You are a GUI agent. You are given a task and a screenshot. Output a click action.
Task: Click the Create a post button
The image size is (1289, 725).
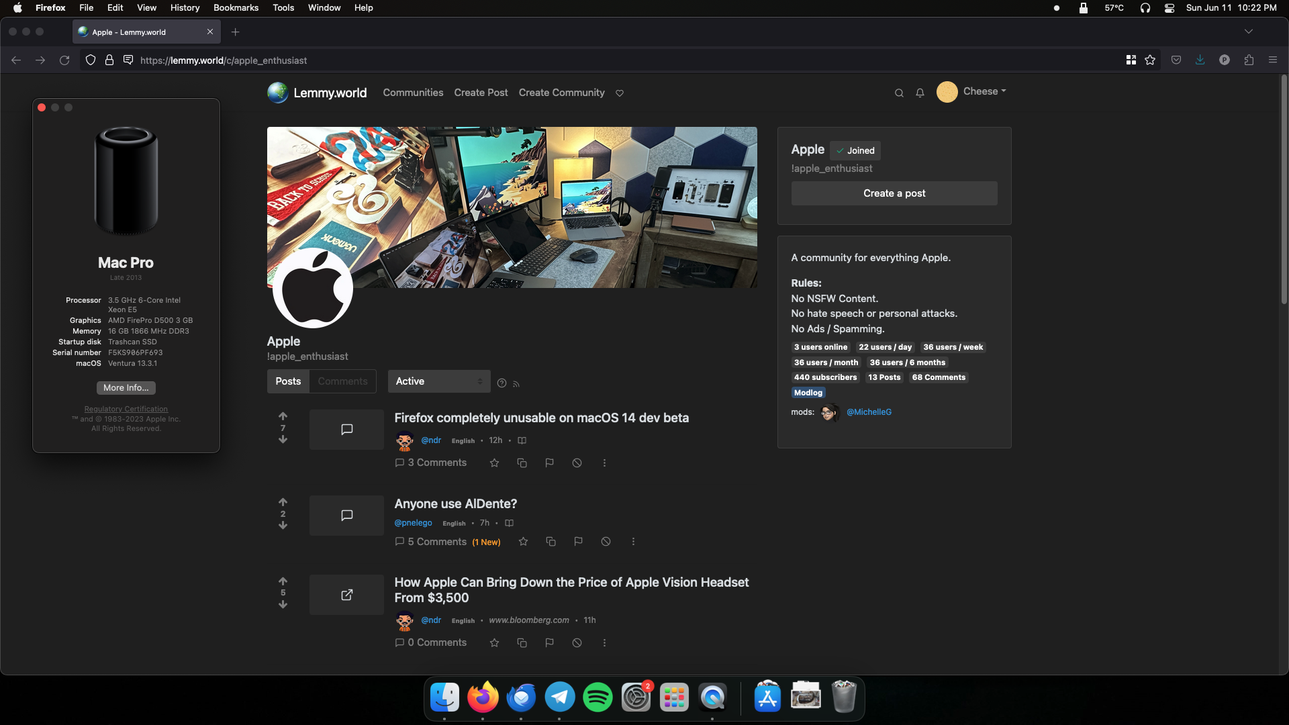(894, 193)
